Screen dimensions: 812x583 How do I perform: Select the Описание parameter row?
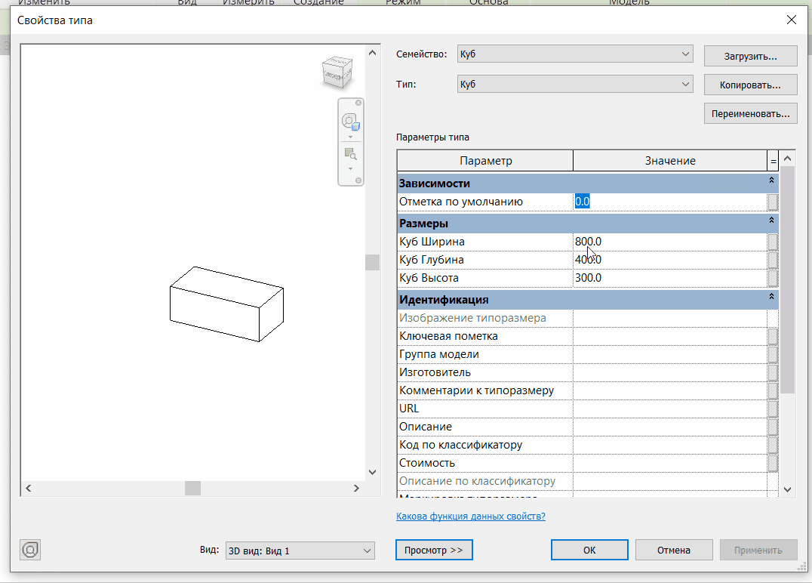(x=588, y=427)
